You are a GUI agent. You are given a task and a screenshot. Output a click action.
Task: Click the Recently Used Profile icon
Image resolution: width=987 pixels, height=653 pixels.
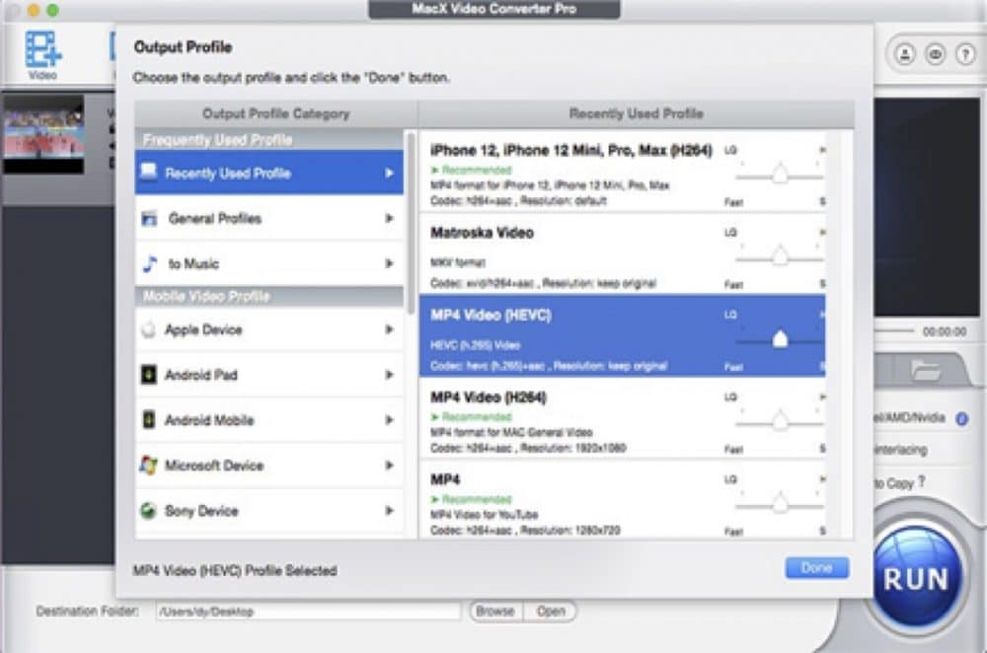tap(149, 171)
